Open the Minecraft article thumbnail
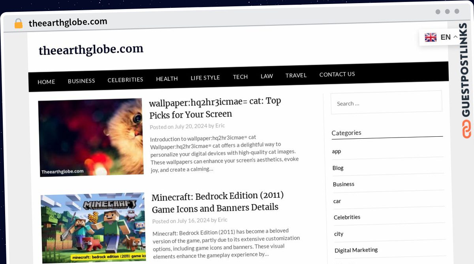The width and height of the screenshot is (474, 264). click(x=93, y=228)
